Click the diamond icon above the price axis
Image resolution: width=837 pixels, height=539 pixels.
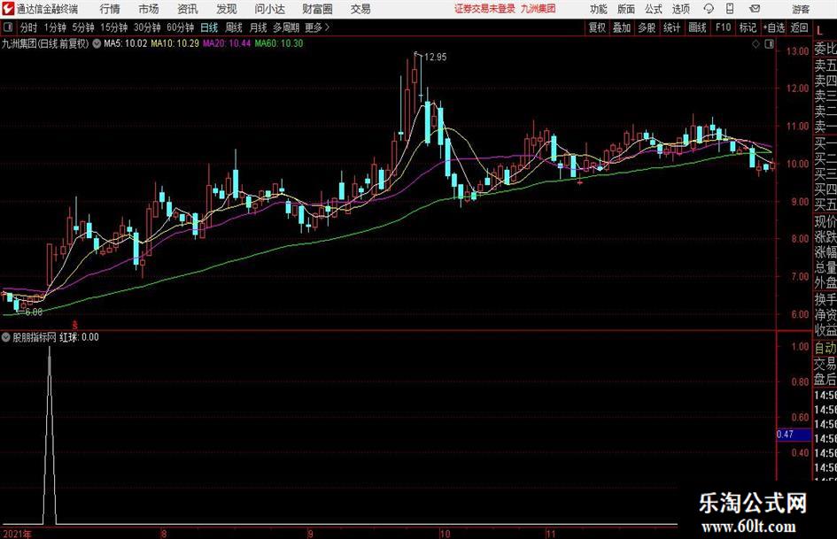pyautogui.click(x=756, y=44)
